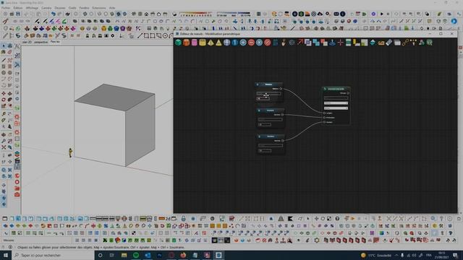The height and width of the screenshot is (260, 463).
Task: Click the cube model in the SketchUp viewport
Action: pyautogui.click(x=114, y=125)
